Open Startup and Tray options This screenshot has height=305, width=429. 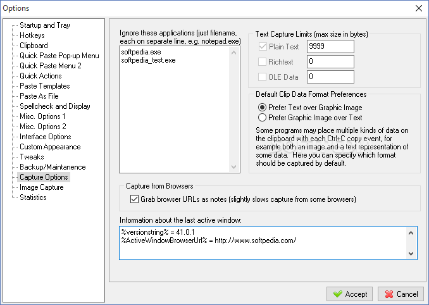(44, 25)
